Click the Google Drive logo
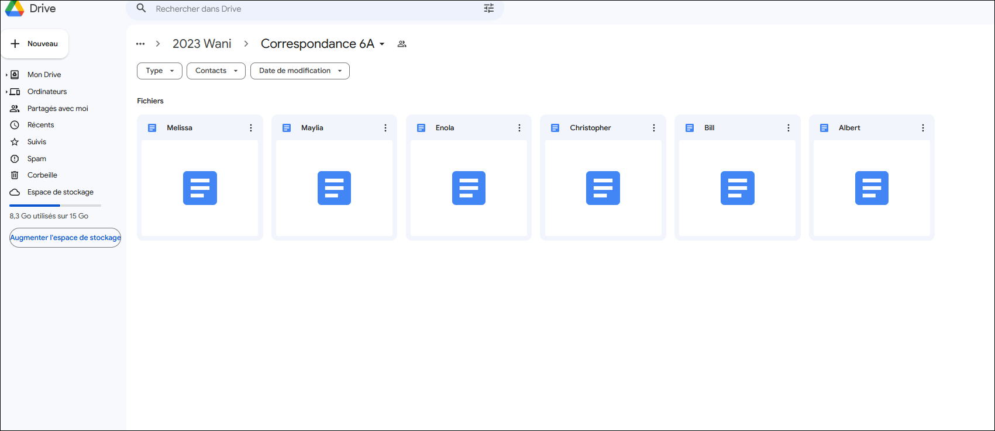995x431 pixels. pyautogui.click(x=15, y=8)
